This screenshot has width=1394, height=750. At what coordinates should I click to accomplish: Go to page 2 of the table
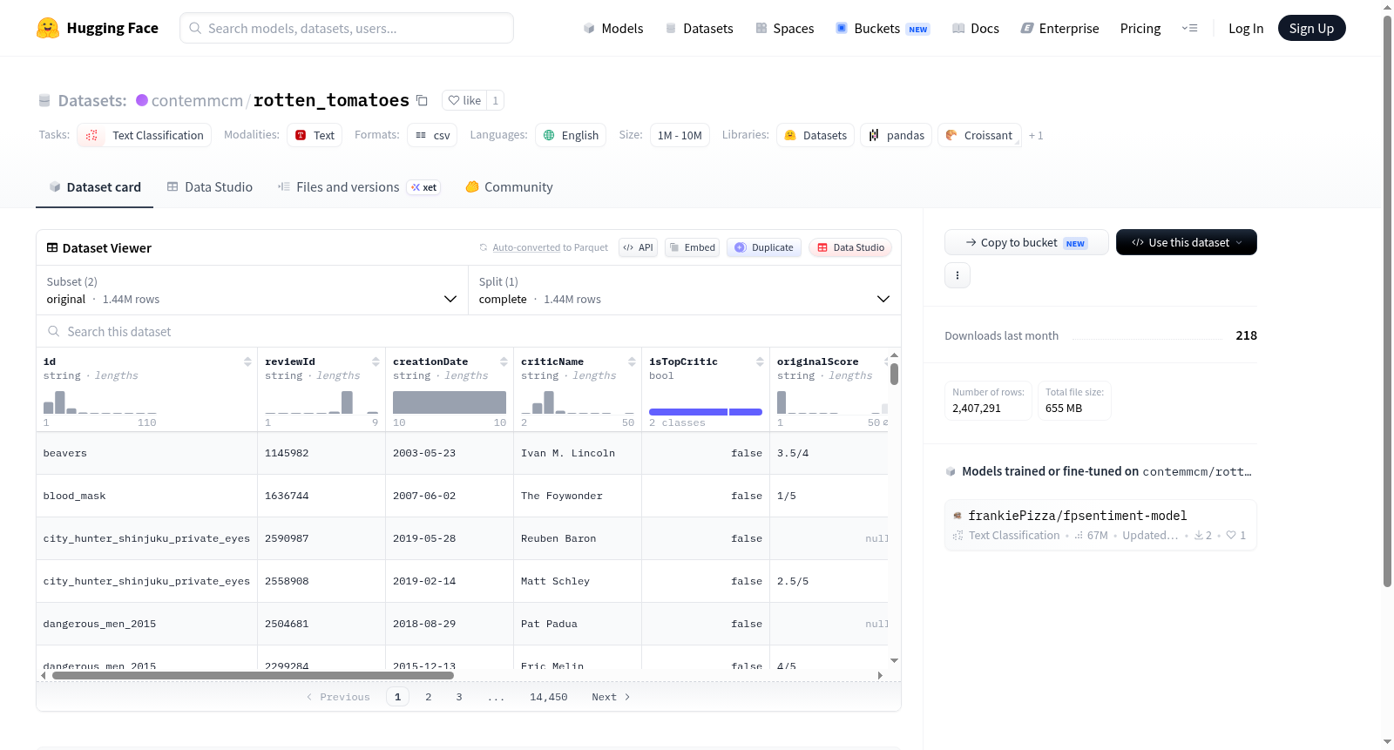(x=429, y=697)
